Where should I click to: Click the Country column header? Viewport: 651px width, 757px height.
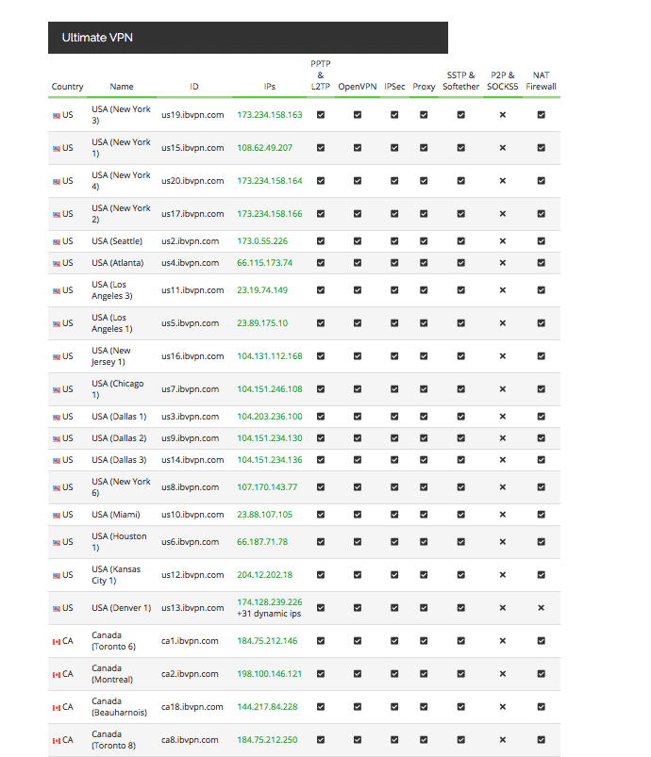click(x=67, y=87)
